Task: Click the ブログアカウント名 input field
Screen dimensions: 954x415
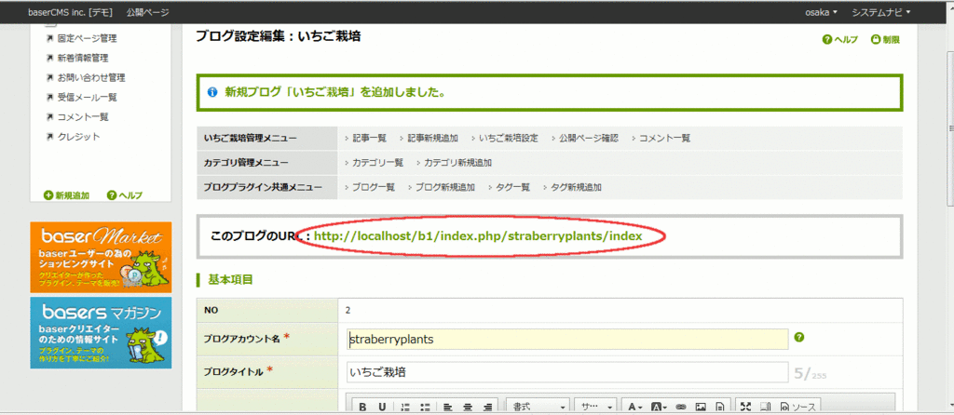Action: click(x=567, y=339)
